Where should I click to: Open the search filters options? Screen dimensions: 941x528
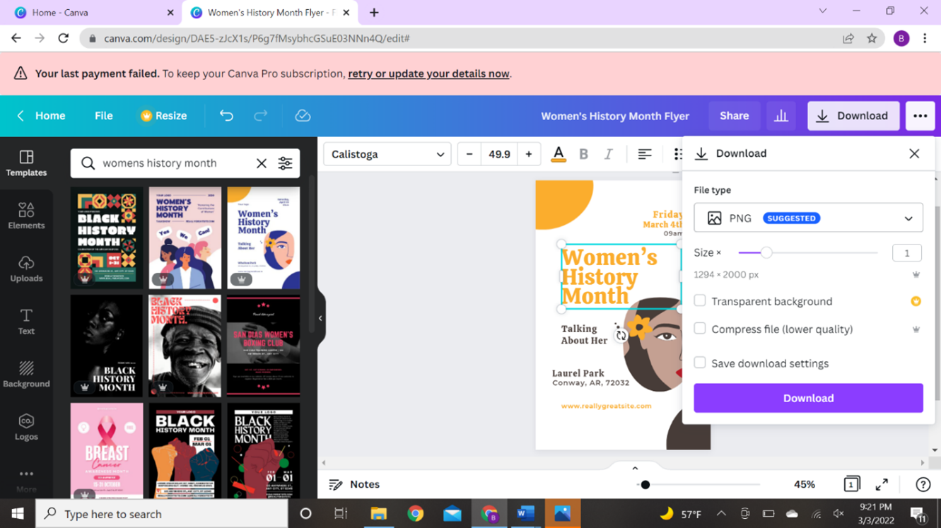tap(285, 163)
